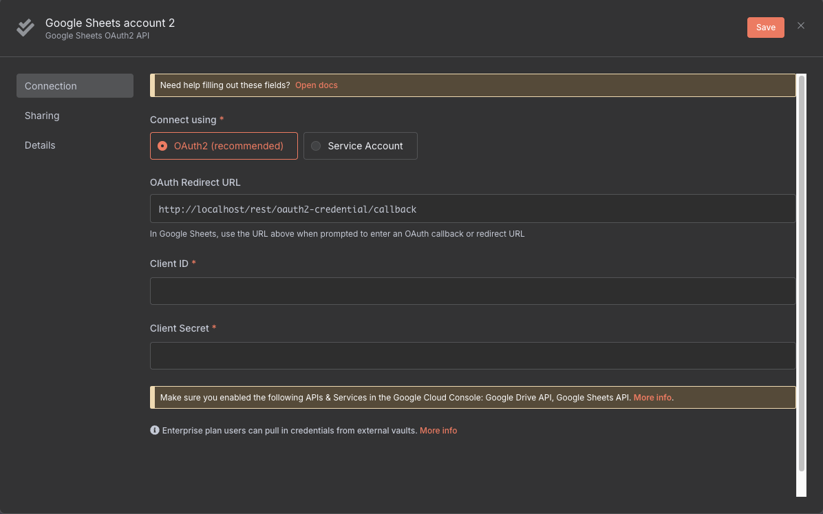Click 'Need help filling out these fields?' text
This screenshot has height=514, width=823.
(224, 85)
